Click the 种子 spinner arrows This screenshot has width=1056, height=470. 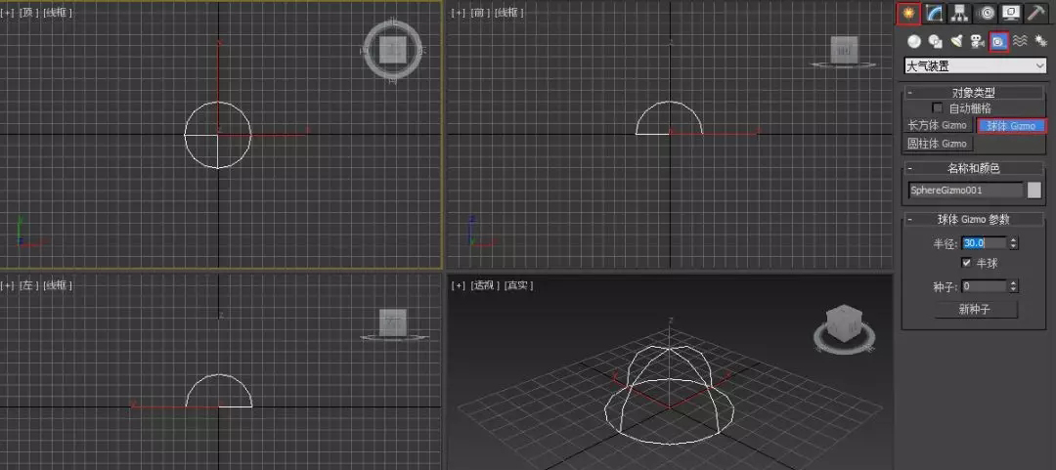(x=1014, y=286)
